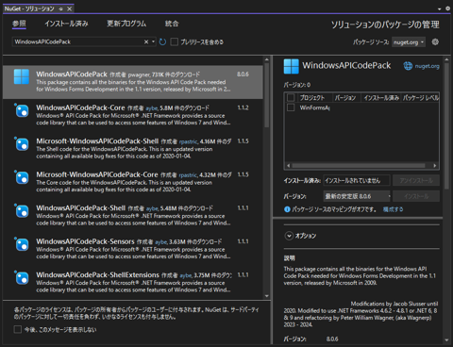Image resolution: width=453 pixels, height=347 pixels.
Task: Click the WindowsAPICodePack-Shell package icon
Action: [22, 211]
